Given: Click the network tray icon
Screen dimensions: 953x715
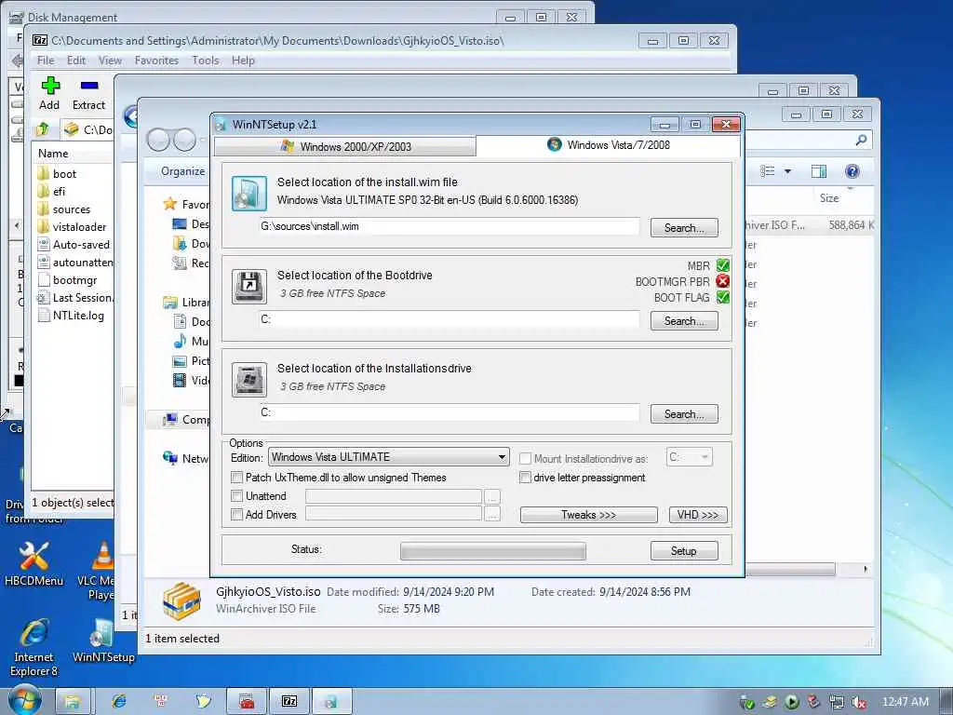Looking at the screenshot, I should [x=837, y=702].
